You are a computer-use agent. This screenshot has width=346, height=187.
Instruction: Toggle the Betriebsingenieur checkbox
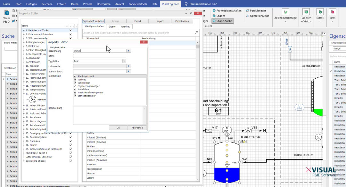coord(75,96)
